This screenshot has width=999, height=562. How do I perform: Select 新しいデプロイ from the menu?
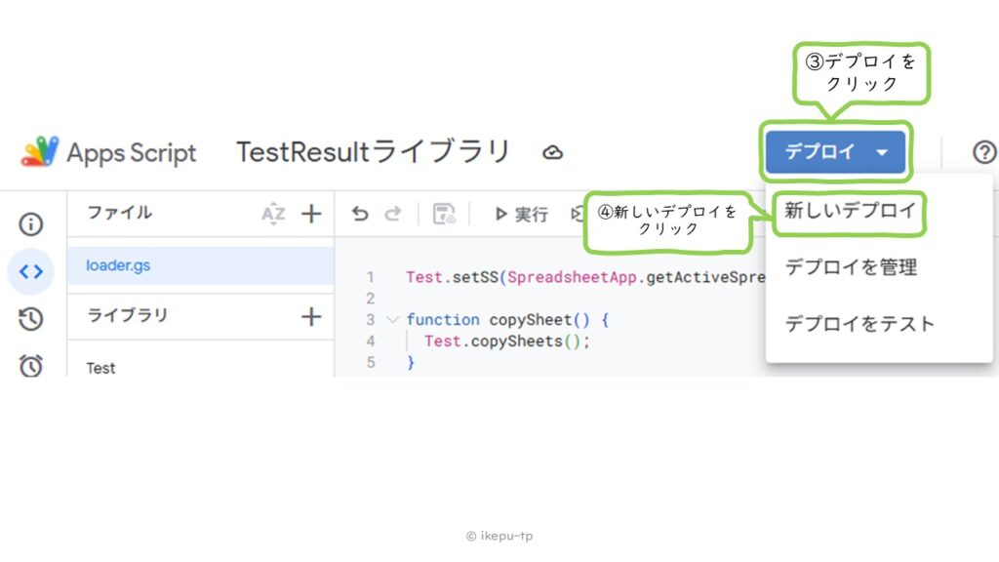[850, 211]
